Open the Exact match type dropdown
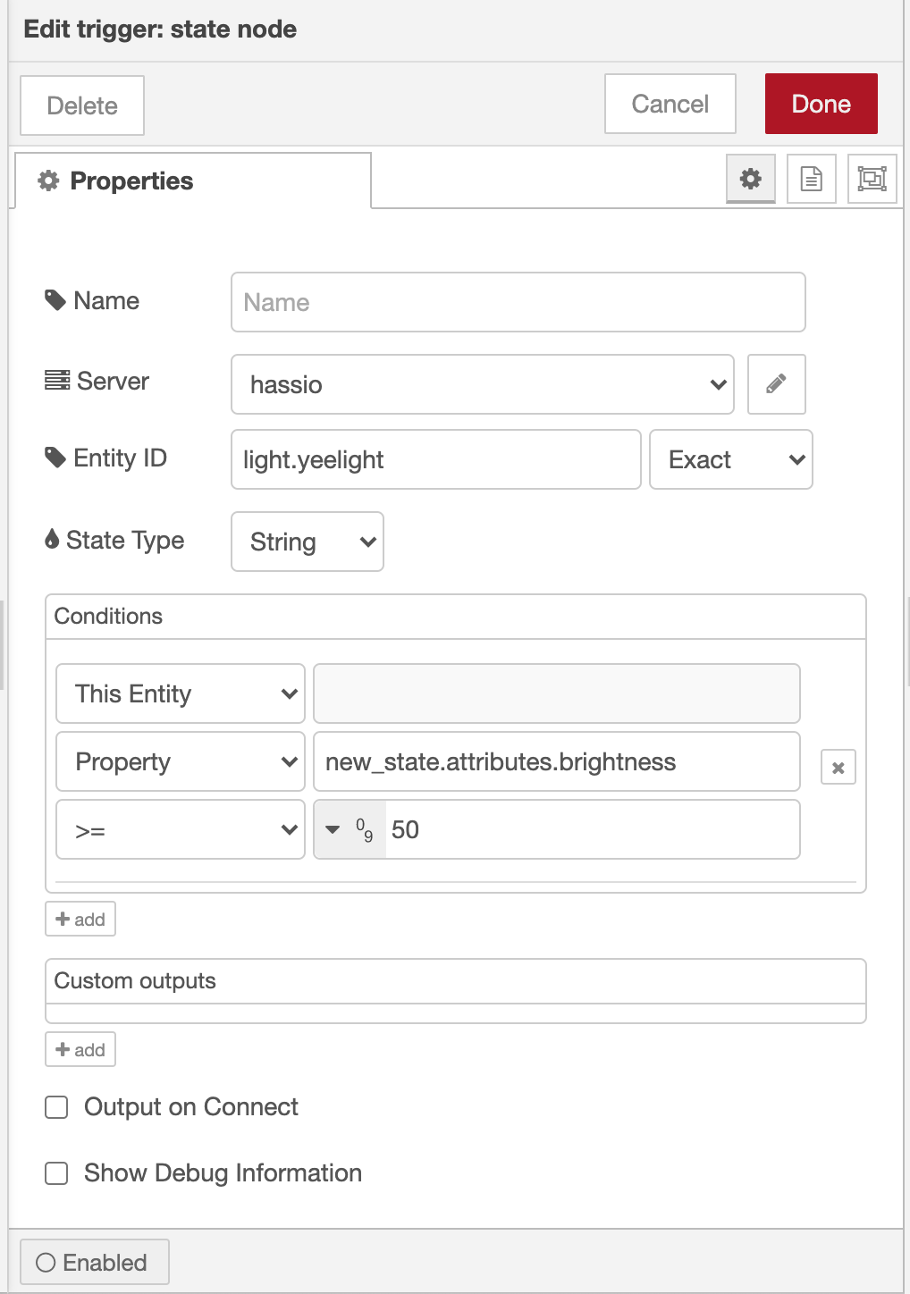This screenshot has height=1294, width=910. tap(731, 459)
